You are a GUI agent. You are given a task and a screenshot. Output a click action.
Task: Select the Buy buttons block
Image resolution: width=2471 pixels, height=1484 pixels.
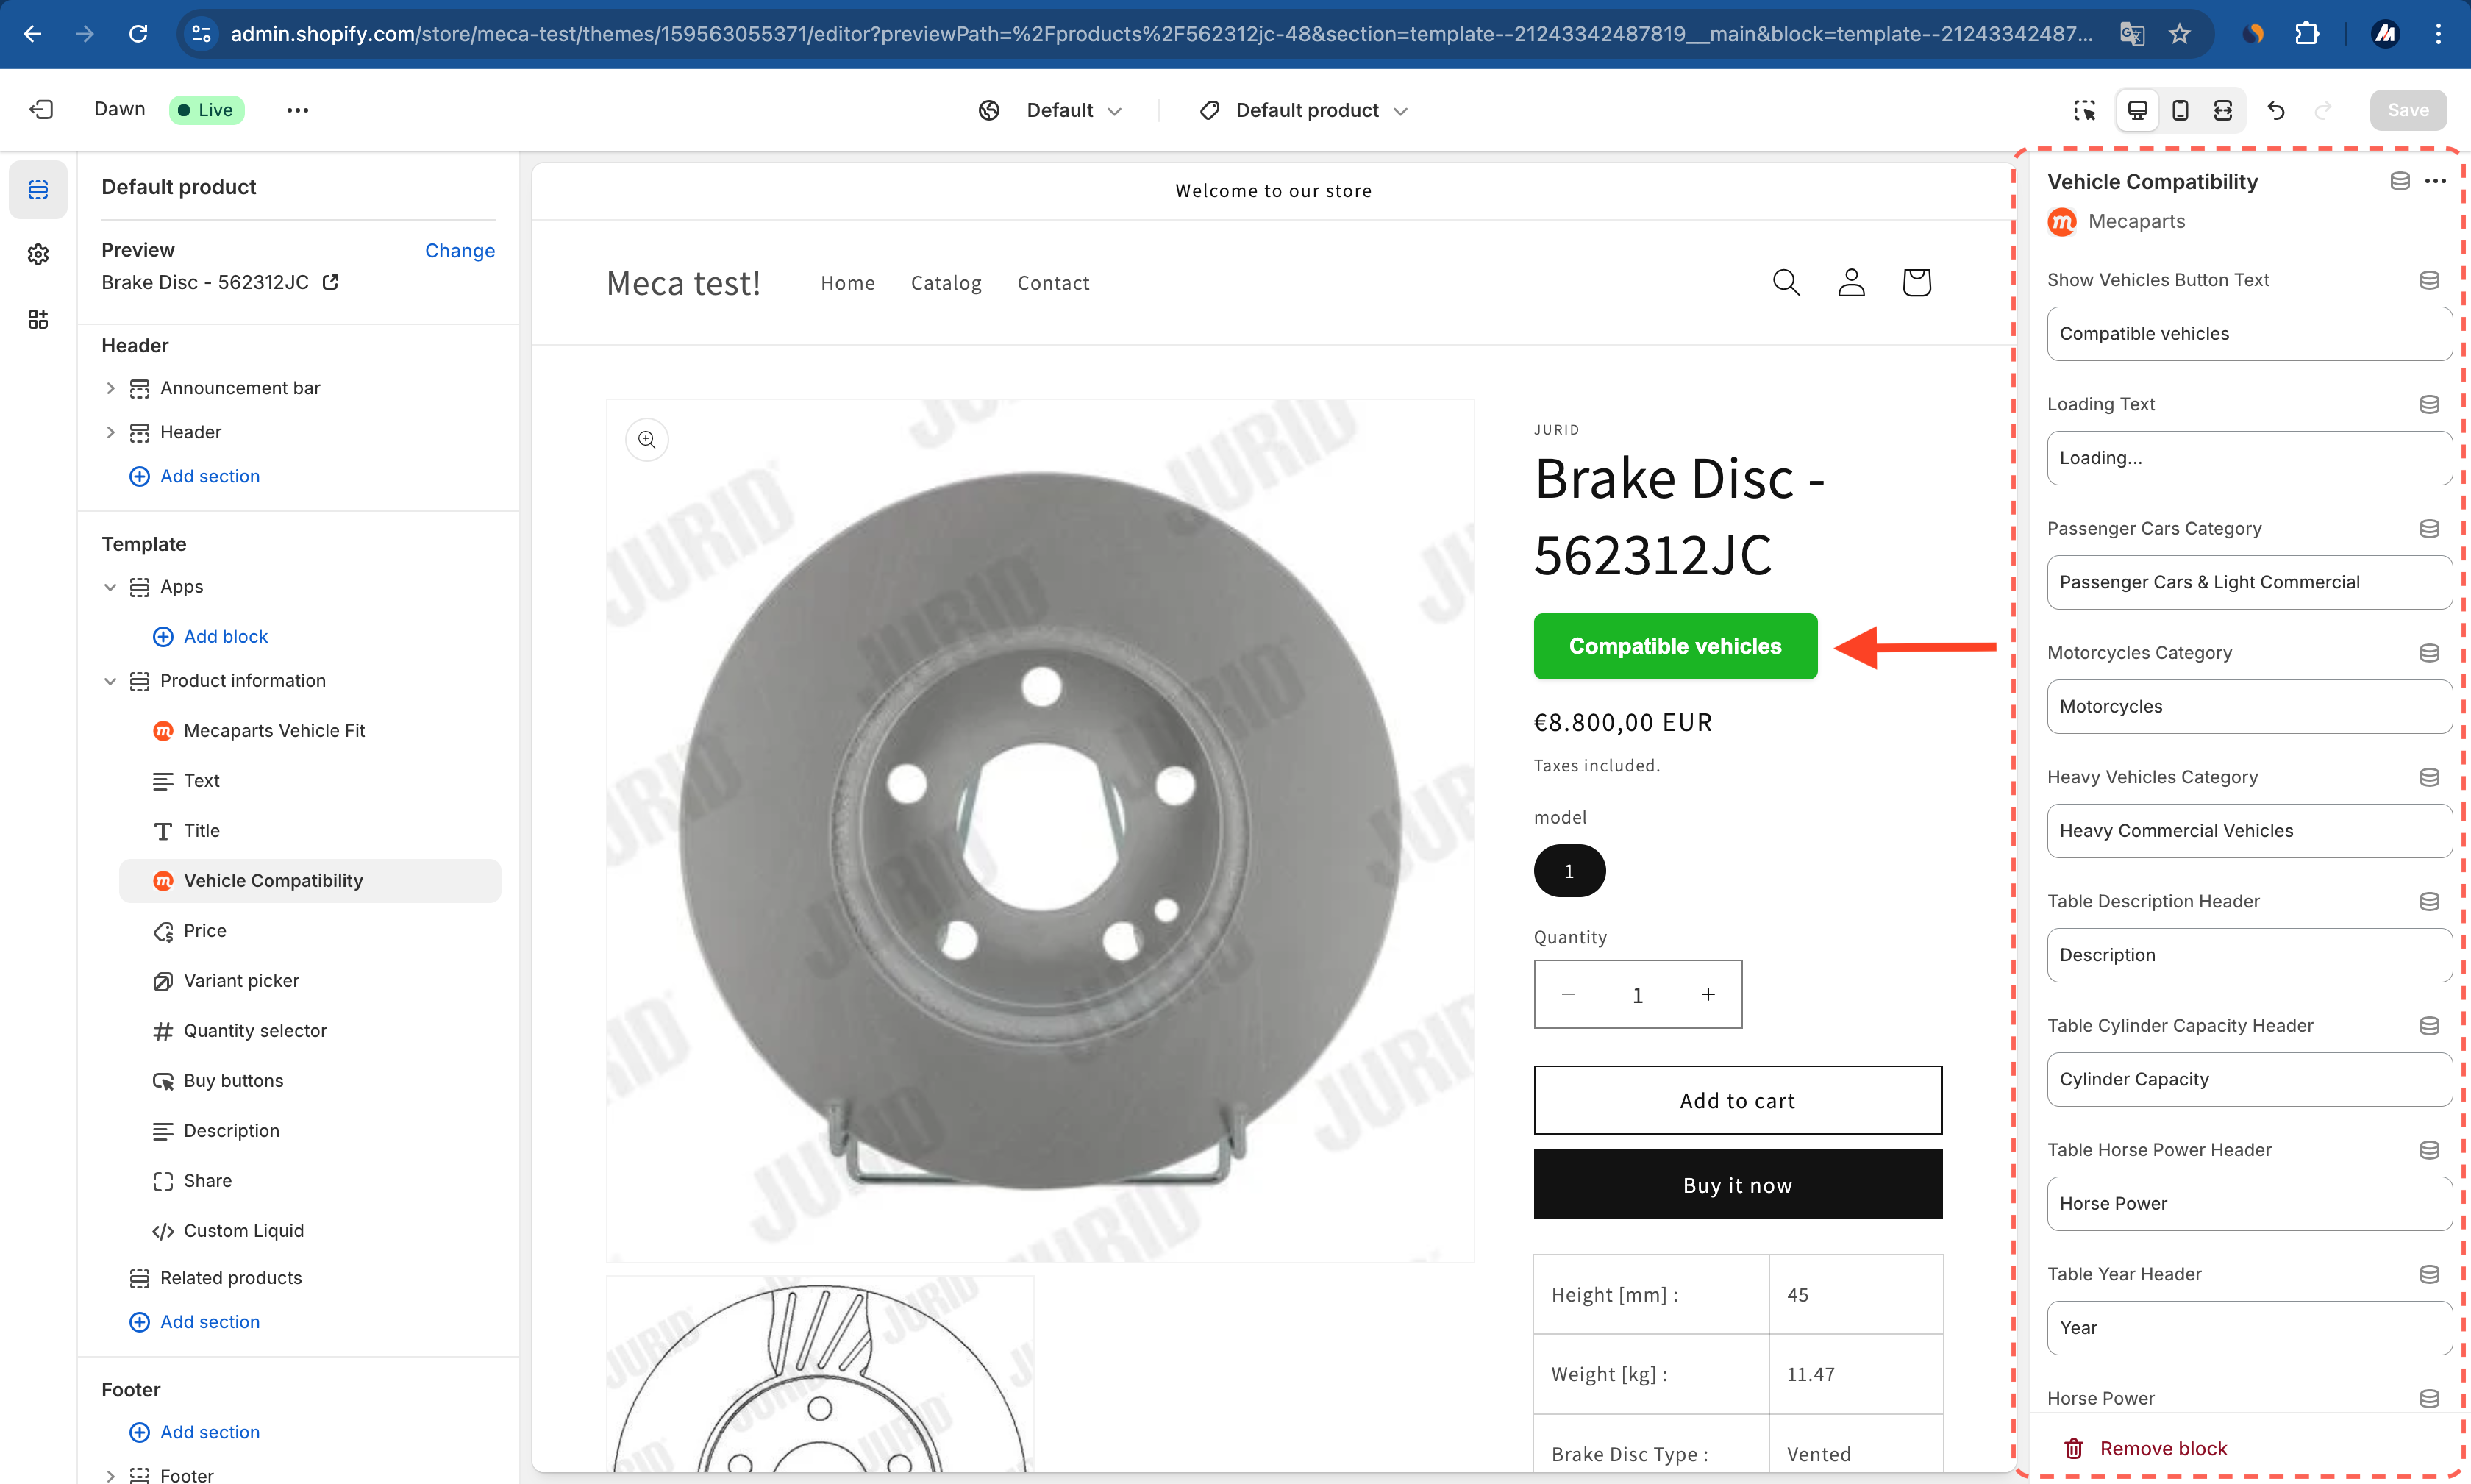coord(310,1081)
